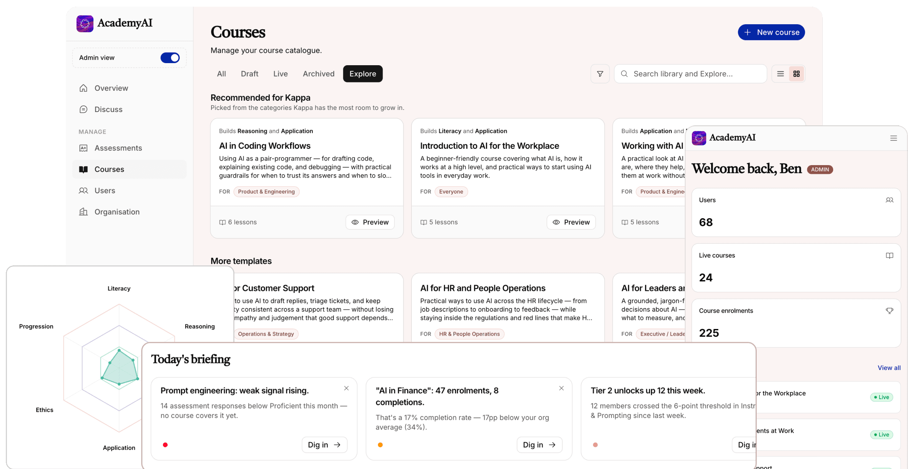Open Users in the sidebar

[129, 191]
